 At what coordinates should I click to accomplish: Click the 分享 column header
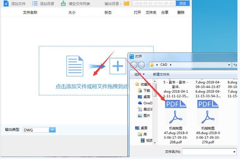165,13
